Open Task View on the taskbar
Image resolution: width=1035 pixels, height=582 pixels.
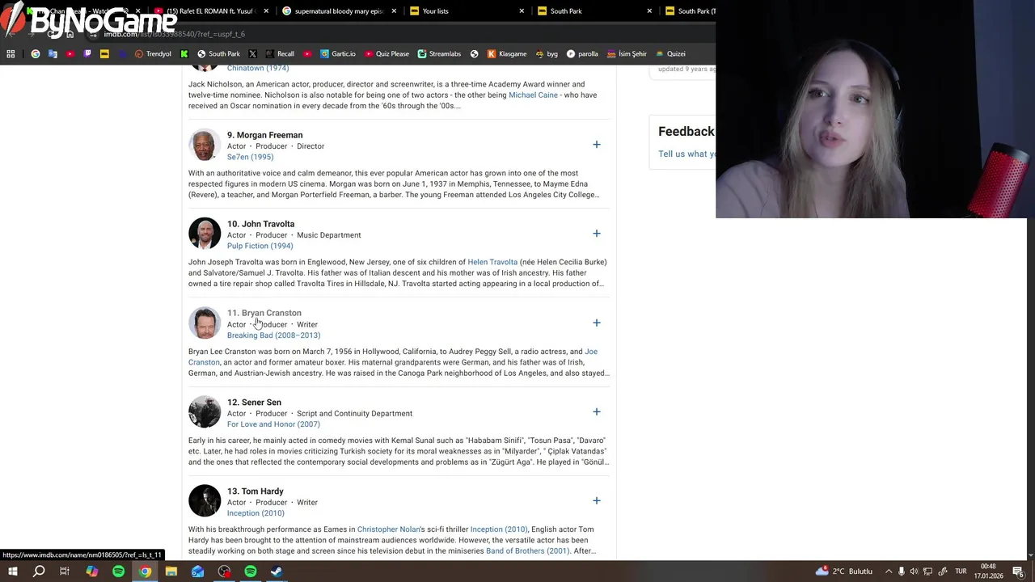tap(65, 571)
